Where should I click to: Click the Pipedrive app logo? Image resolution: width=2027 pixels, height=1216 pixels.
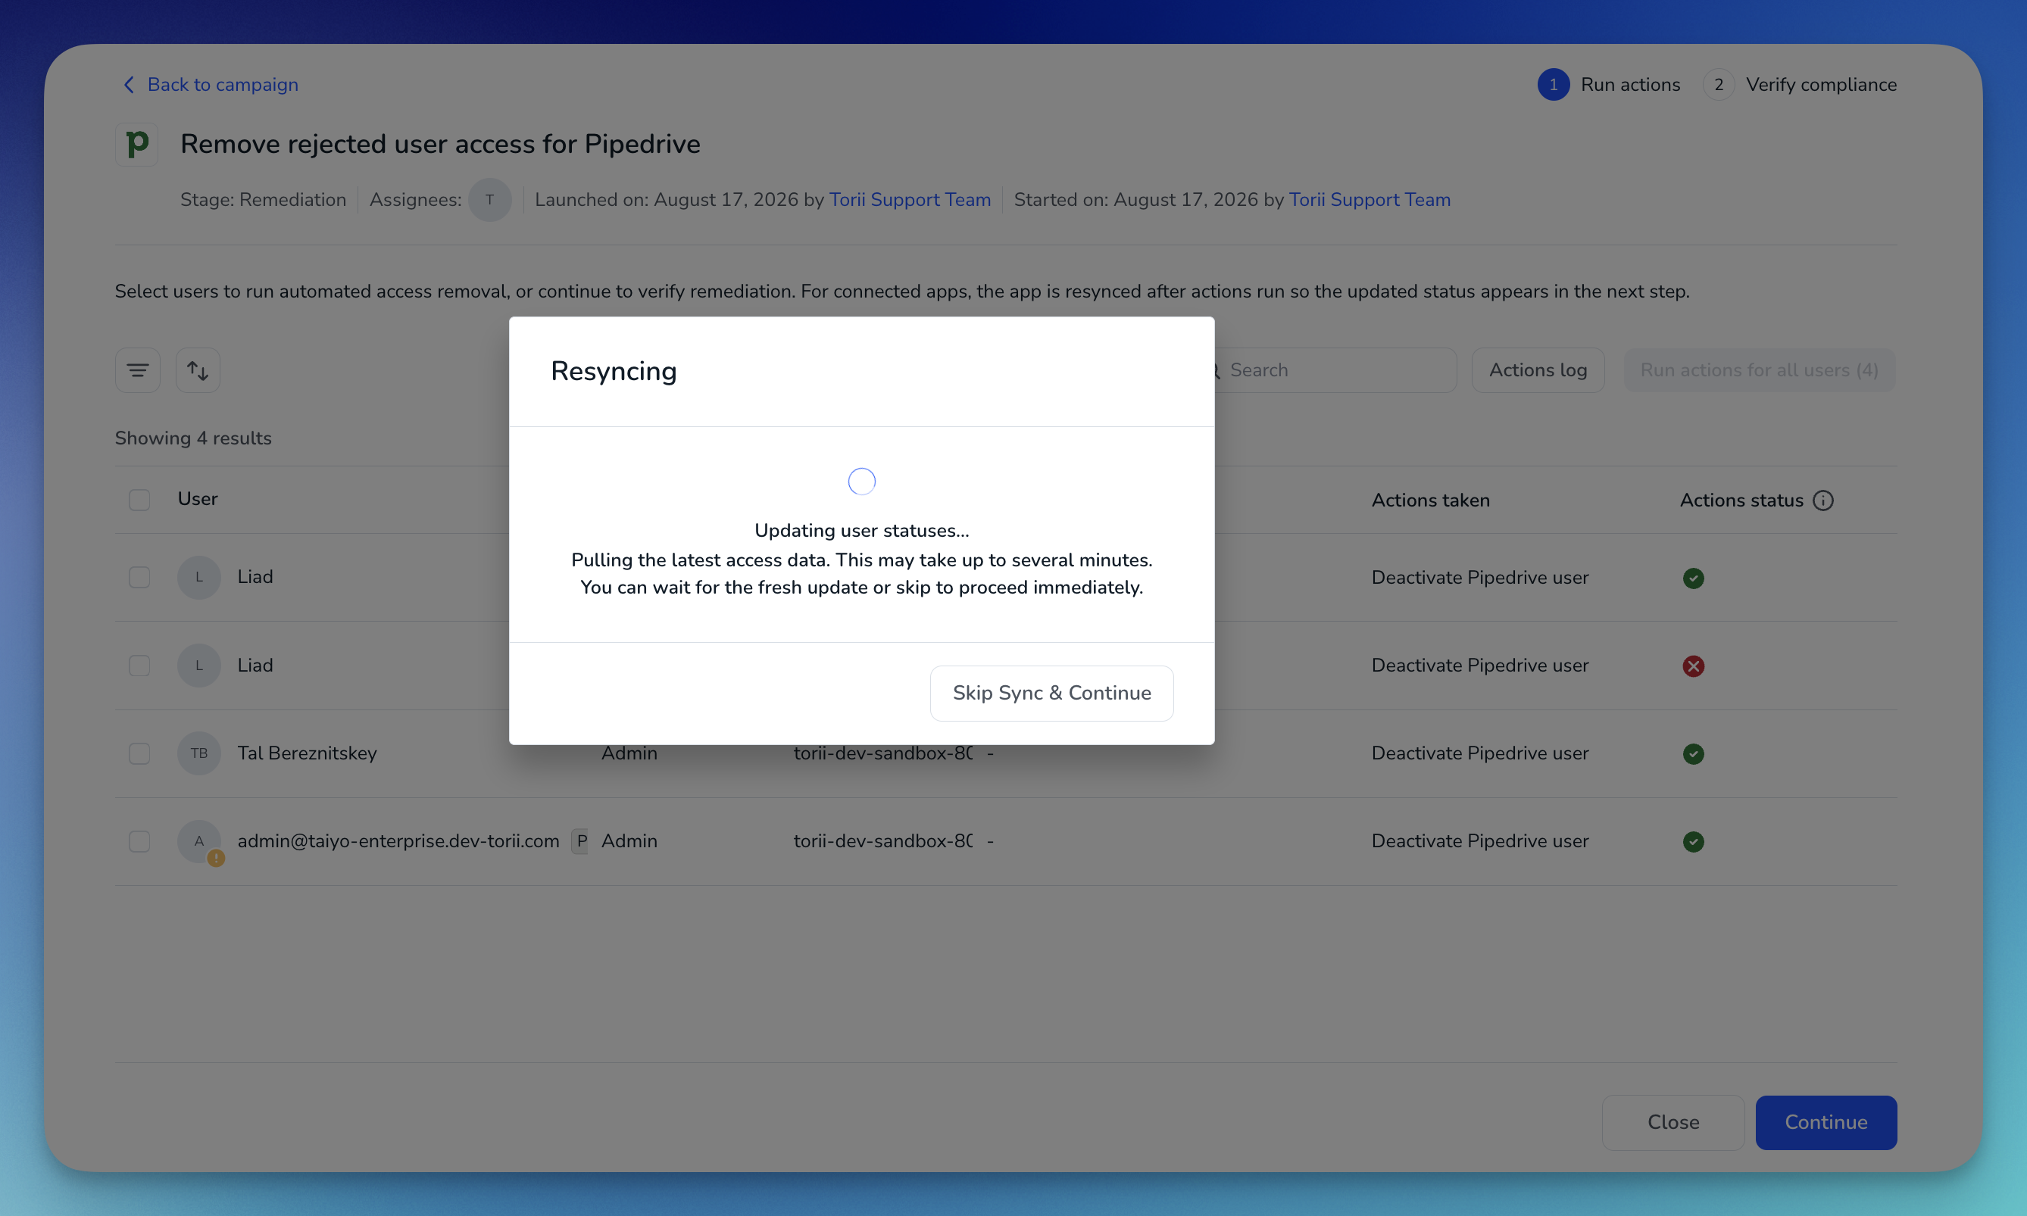(x=137, y=144)
